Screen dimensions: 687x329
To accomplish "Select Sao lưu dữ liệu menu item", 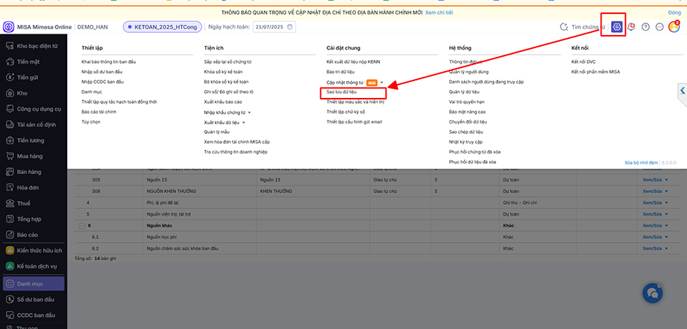I will click(x=341, y=93).
